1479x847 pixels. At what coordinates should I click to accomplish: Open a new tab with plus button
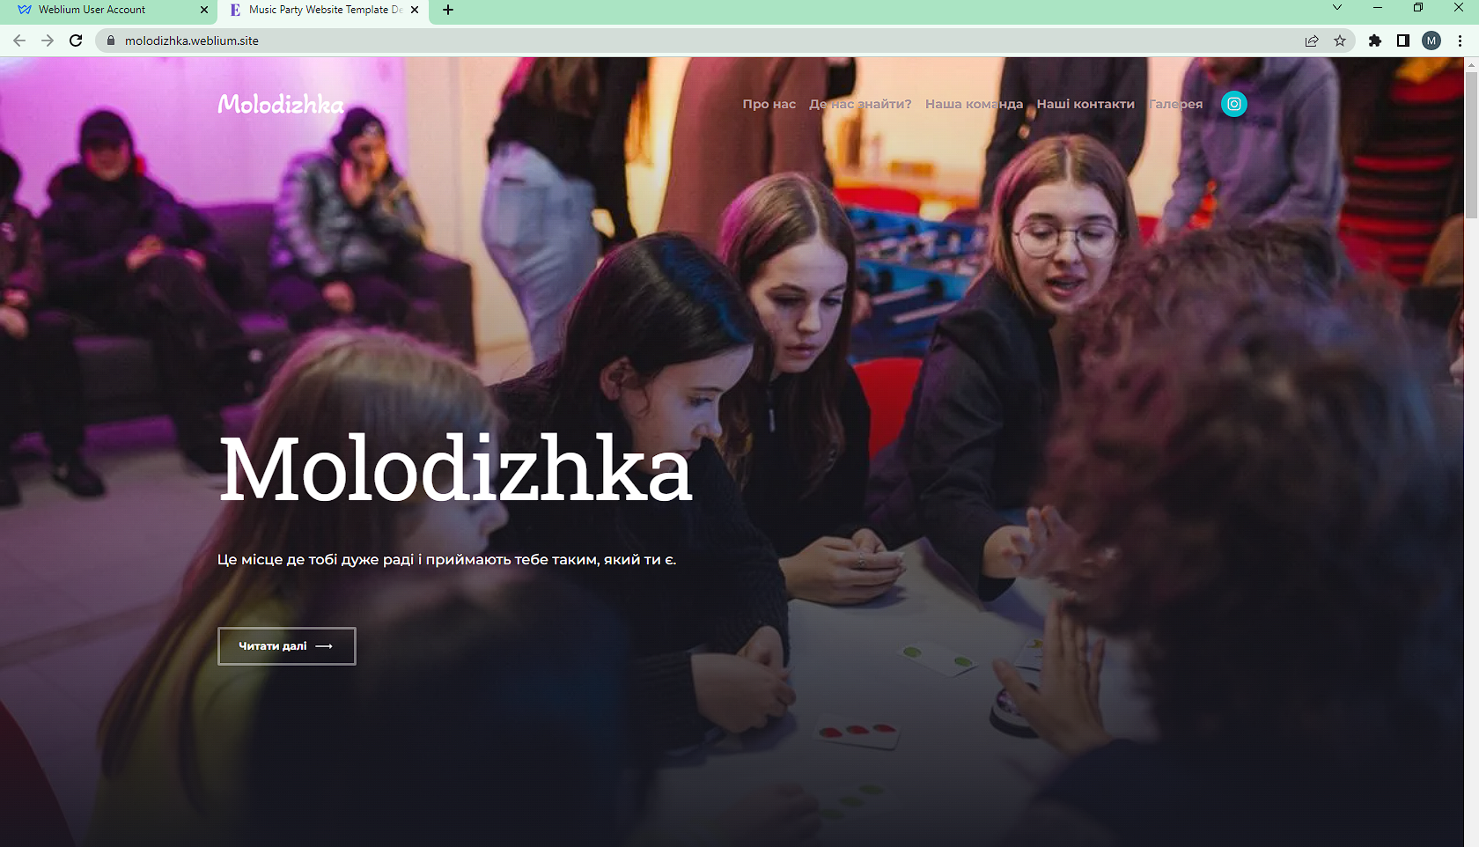[x=448, y=10]
